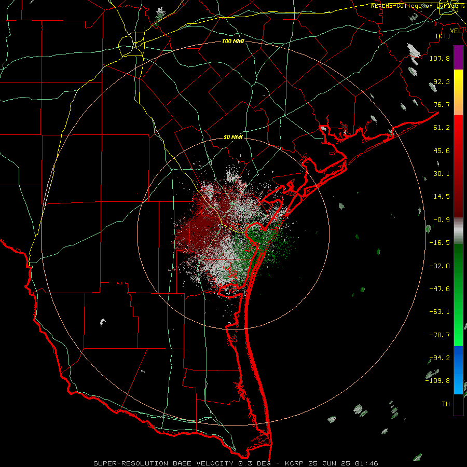Select the 61.2 value on the velocity scale
The width and height of the screenshot is (467, 467).
[x=442, y=128]
